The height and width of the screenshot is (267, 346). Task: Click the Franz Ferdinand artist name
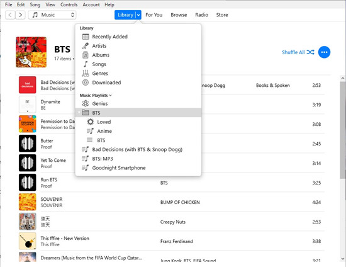click(x=177, y=241)
